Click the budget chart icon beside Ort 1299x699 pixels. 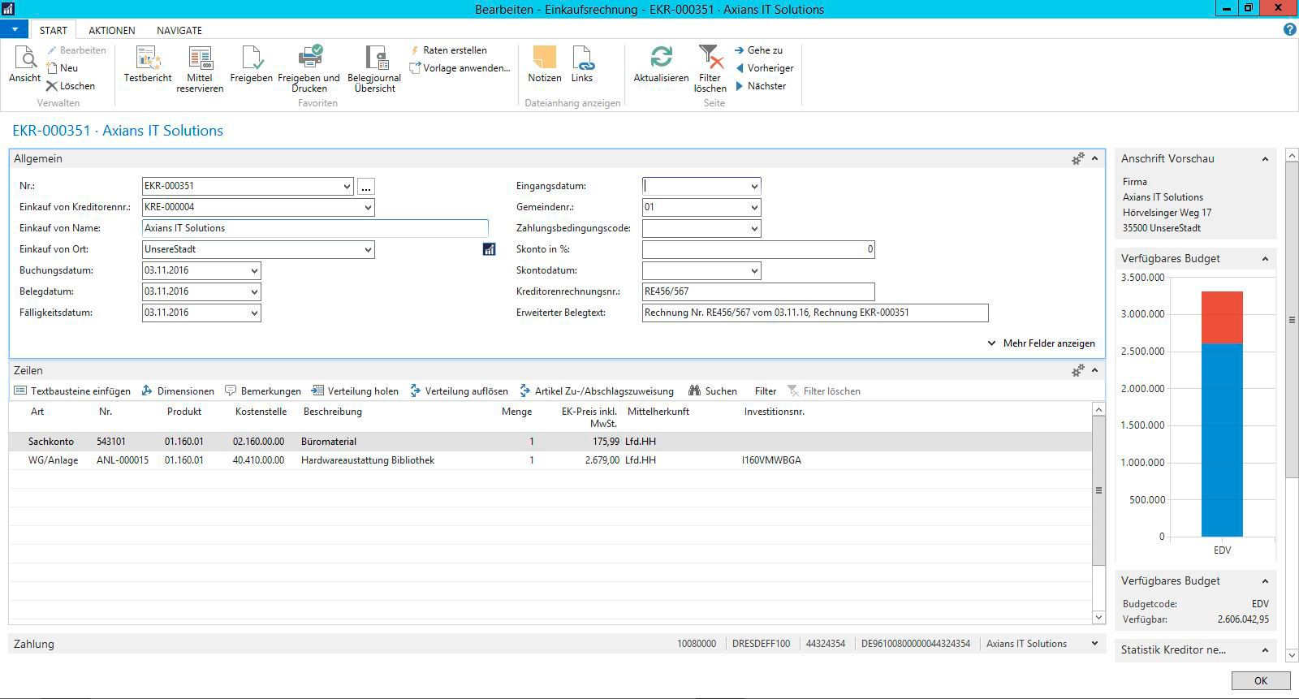(x=489, y=250)
